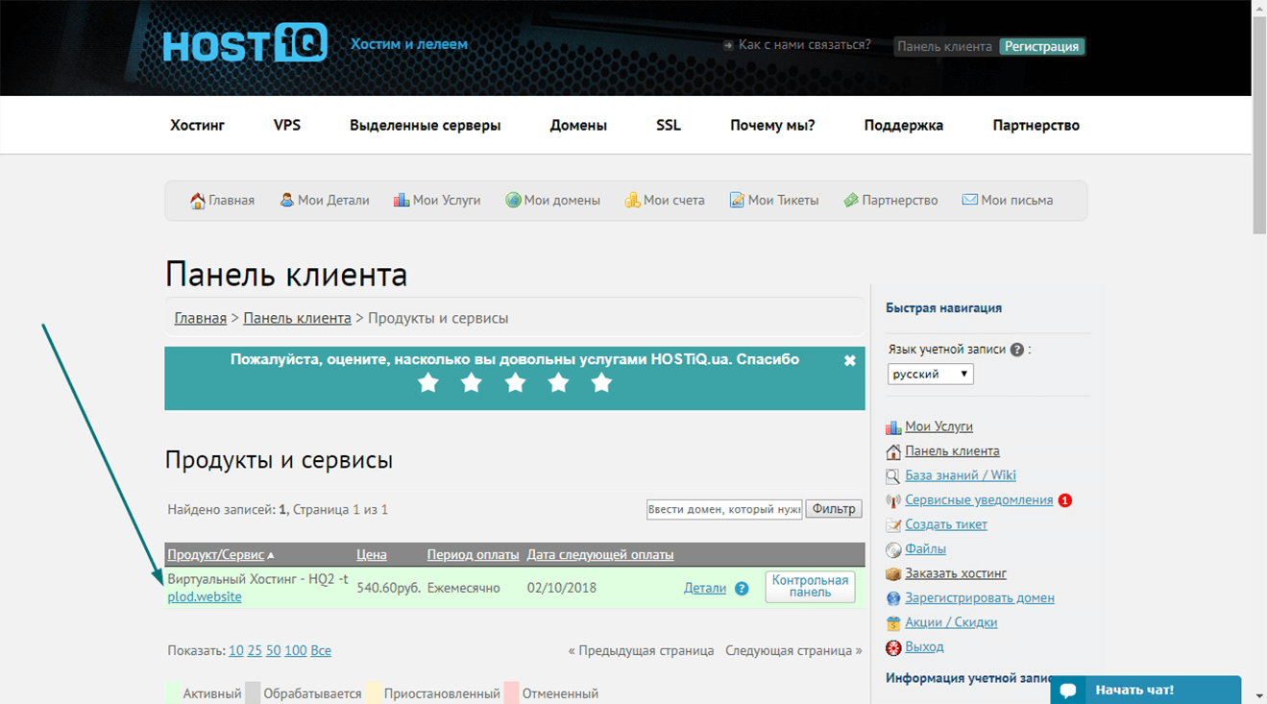Open Выделенные серверы menu item
Image resolution: width=1267 pixels, height=704 pixels.
426,125
